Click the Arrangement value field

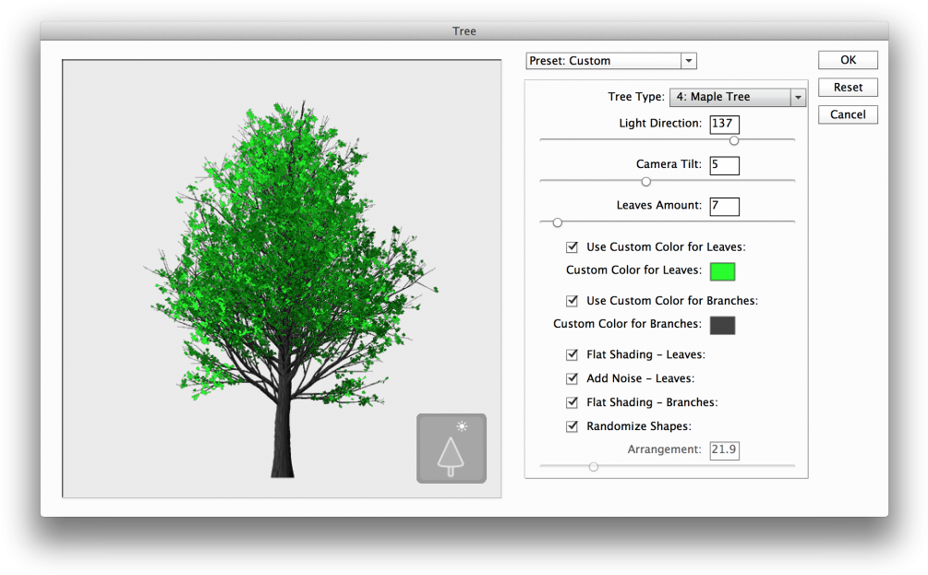724,449
